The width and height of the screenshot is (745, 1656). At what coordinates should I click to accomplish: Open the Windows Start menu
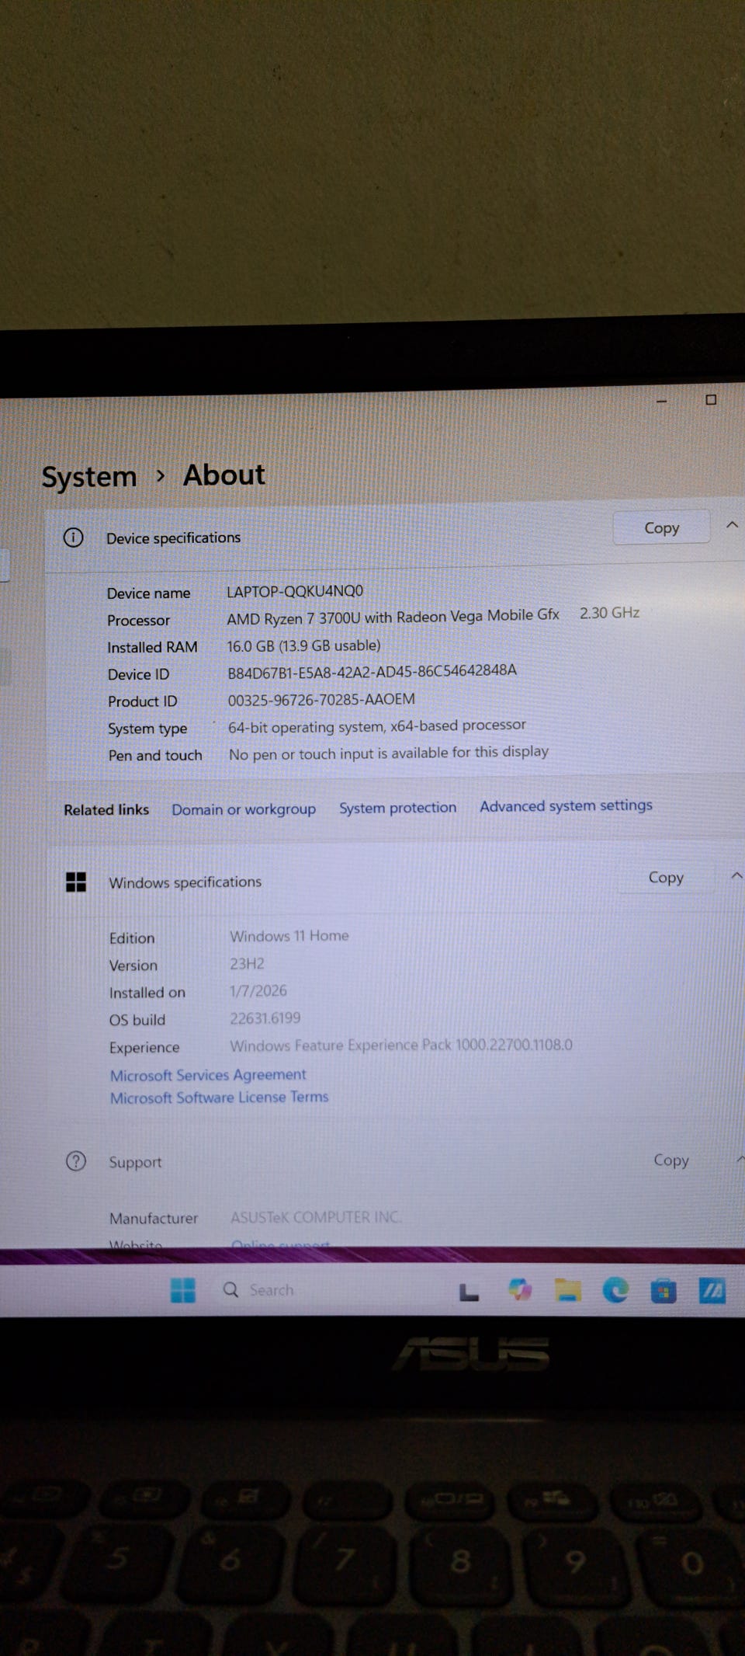coord(183,1290)
